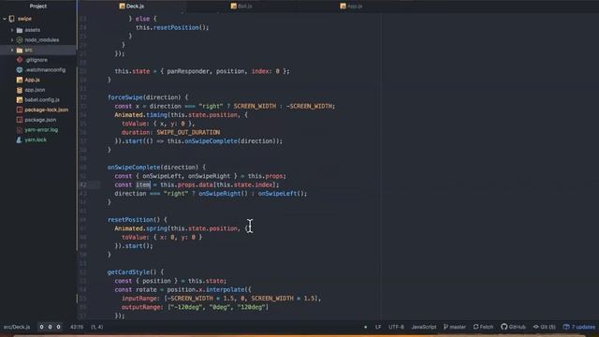Select the node_modules folder name

pyautogui.click(x=41, y=39)
